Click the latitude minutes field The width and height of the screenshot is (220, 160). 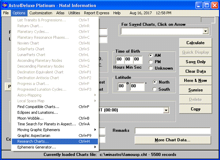pos(137,87)
